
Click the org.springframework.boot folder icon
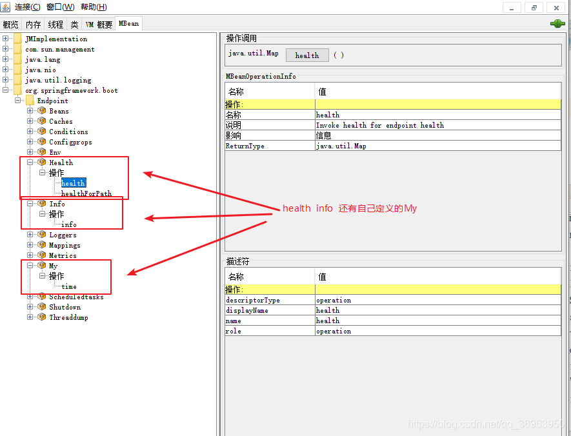coord(17,90)
